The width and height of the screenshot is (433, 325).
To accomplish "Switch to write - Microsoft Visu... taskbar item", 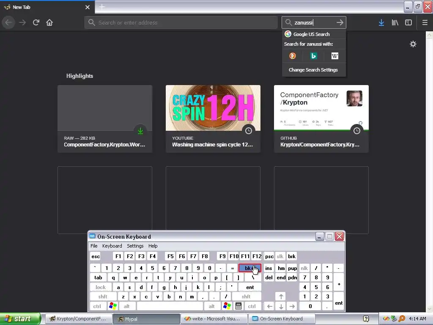I will pos(214,319).
